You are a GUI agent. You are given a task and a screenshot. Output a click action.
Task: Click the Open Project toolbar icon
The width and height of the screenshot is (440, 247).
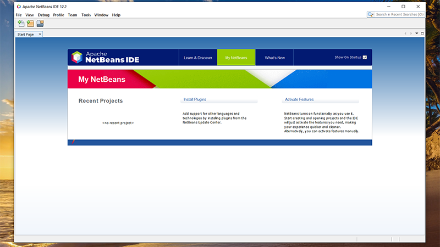(x=40, y=24)
